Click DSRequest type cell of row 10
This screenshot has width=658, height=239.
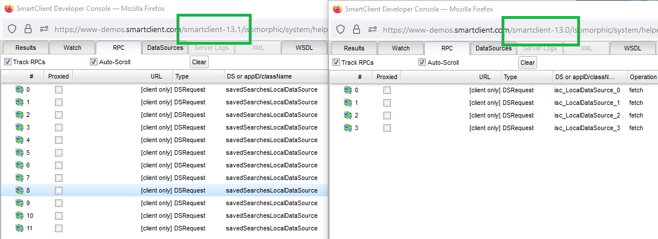190,216
